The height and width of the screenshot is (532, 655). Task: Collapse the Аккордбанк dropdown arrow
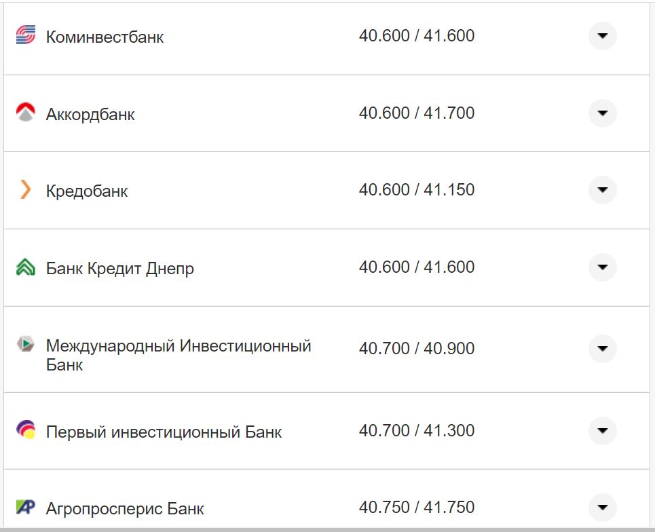(x=602, y=113)
